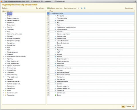Click Выбрать command
The width and height of the screenshot is (137, 110).
tap(5, 8)
